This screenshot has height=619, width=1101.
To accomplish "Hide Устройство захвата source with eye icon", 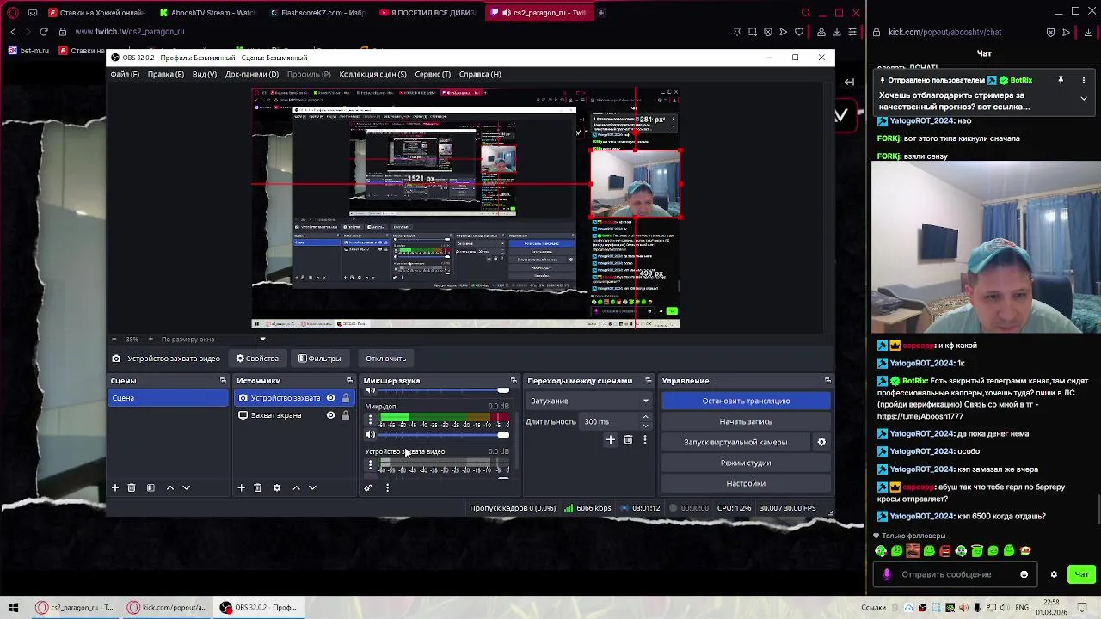I will (x=330, y=398).
